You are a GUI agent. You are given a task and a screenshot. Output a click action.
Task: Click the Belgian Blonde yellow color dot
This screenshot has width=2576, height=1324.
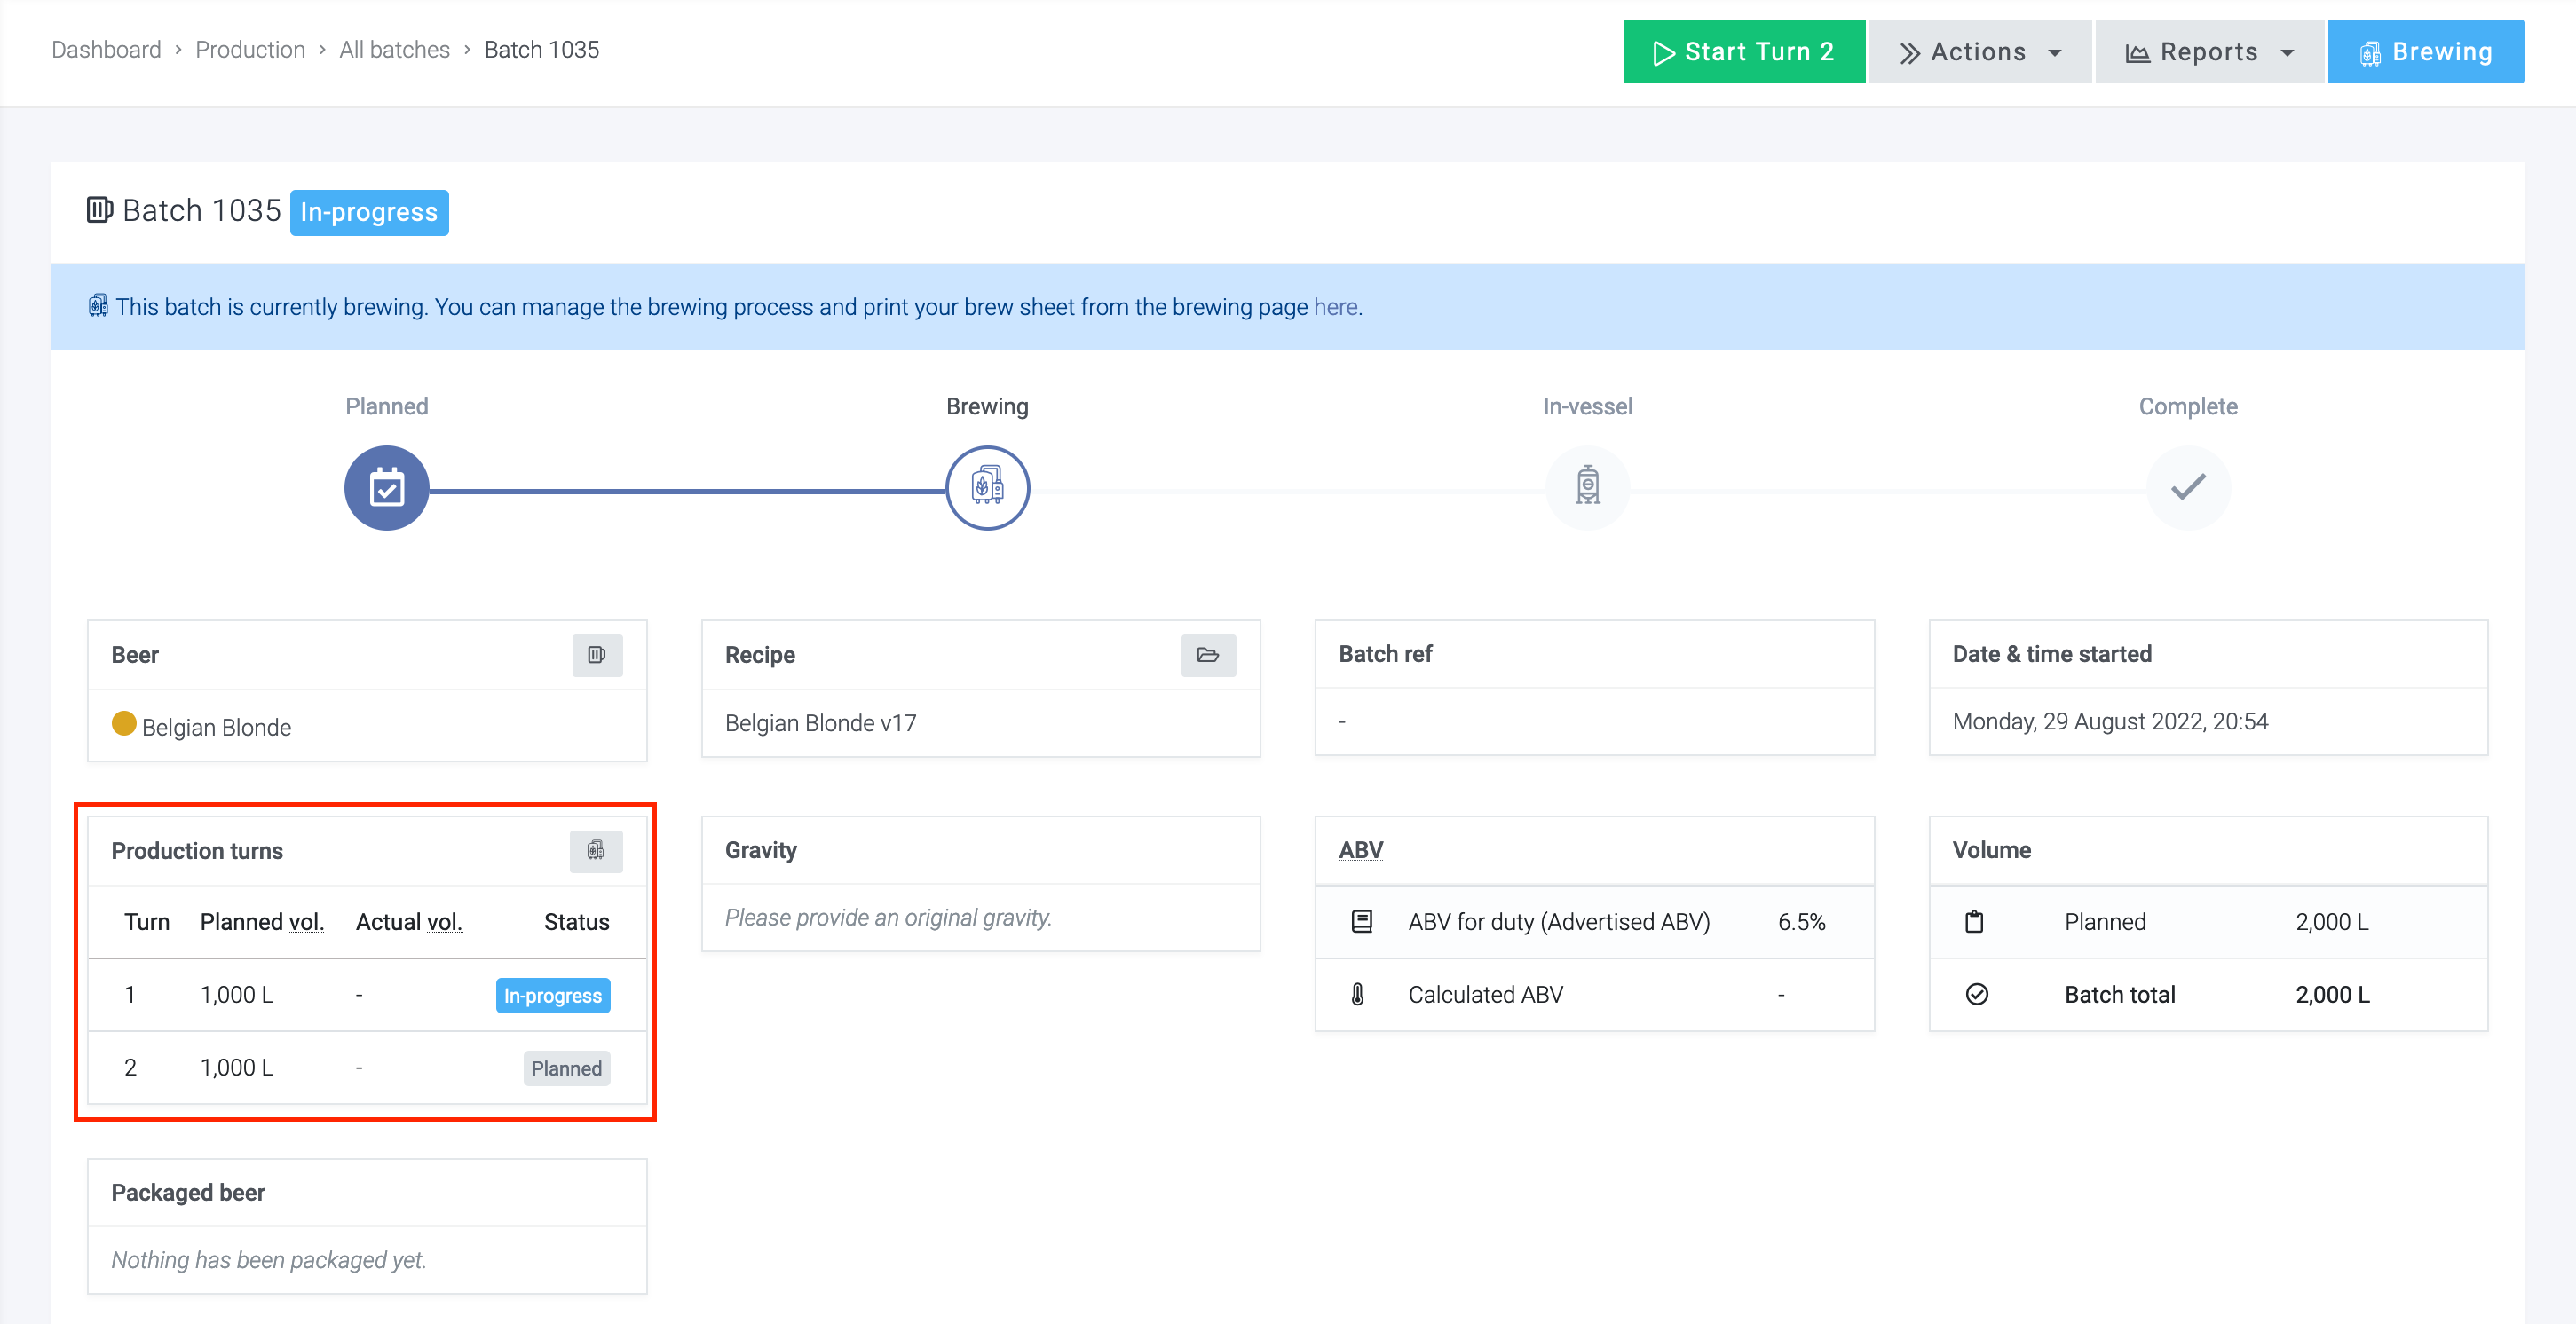click(124, 724)
